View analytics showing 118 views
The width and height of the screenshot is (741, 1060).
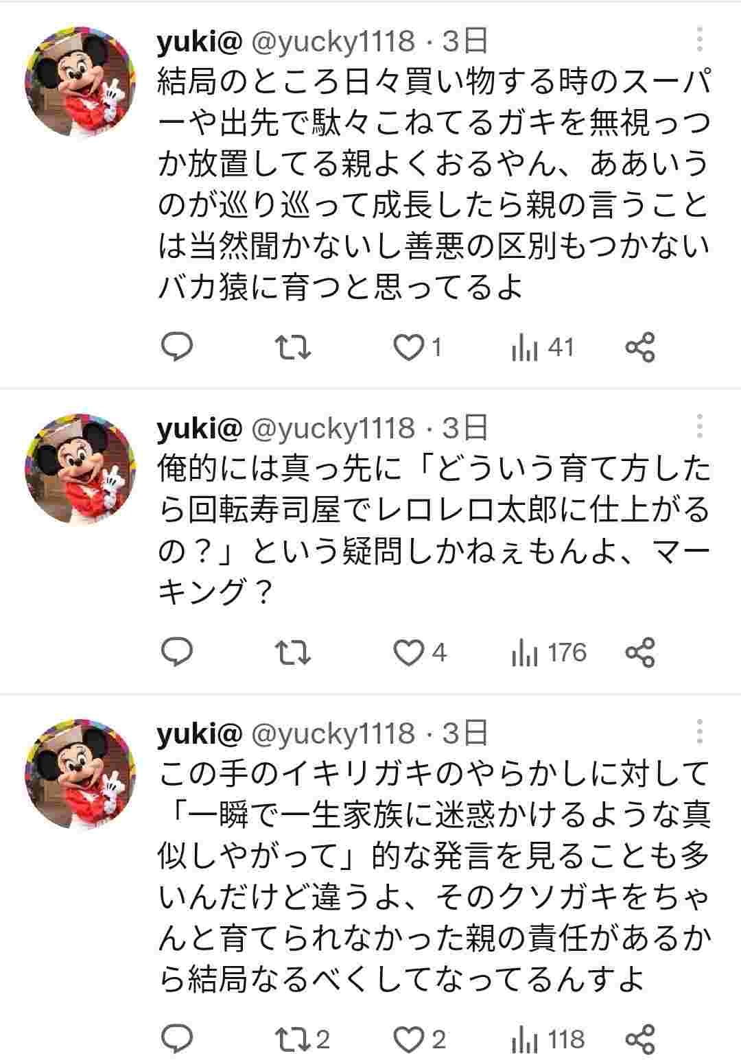coord(548,1039)
